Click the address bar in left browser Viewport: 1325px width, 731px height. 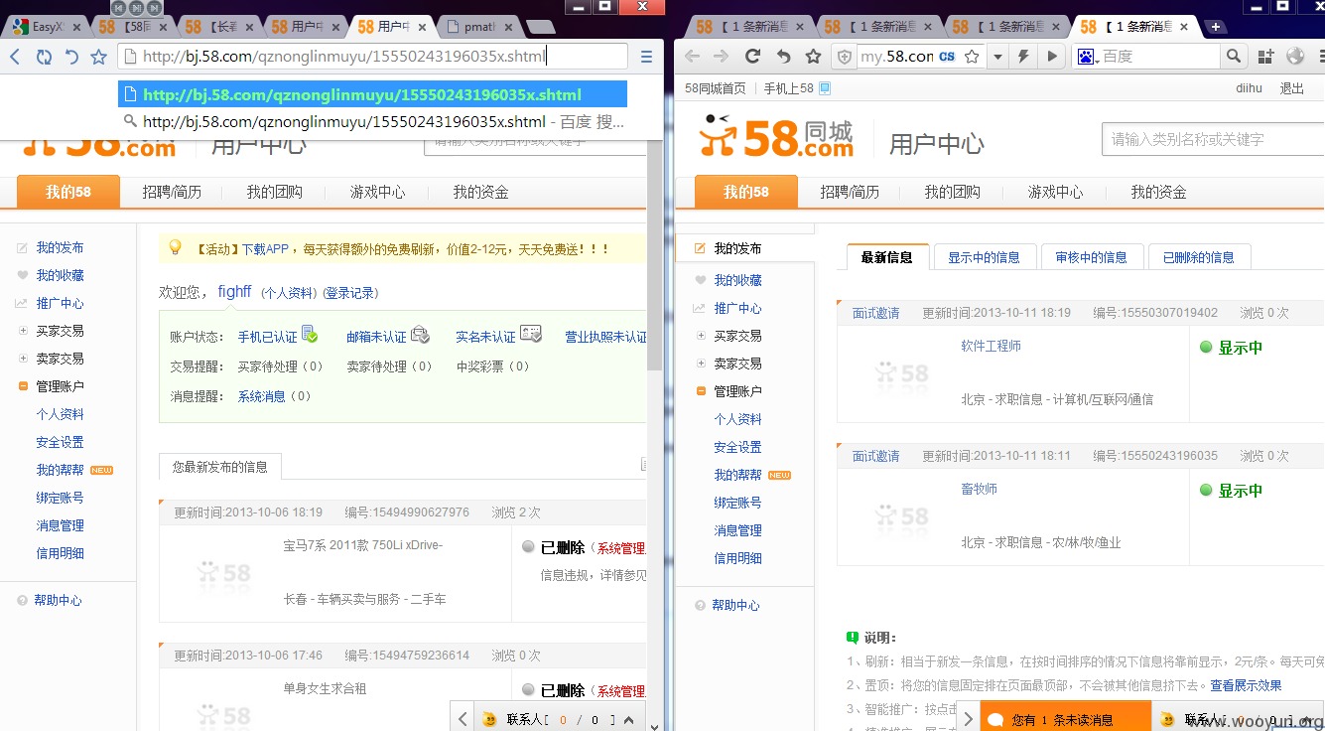coord(372,57)
